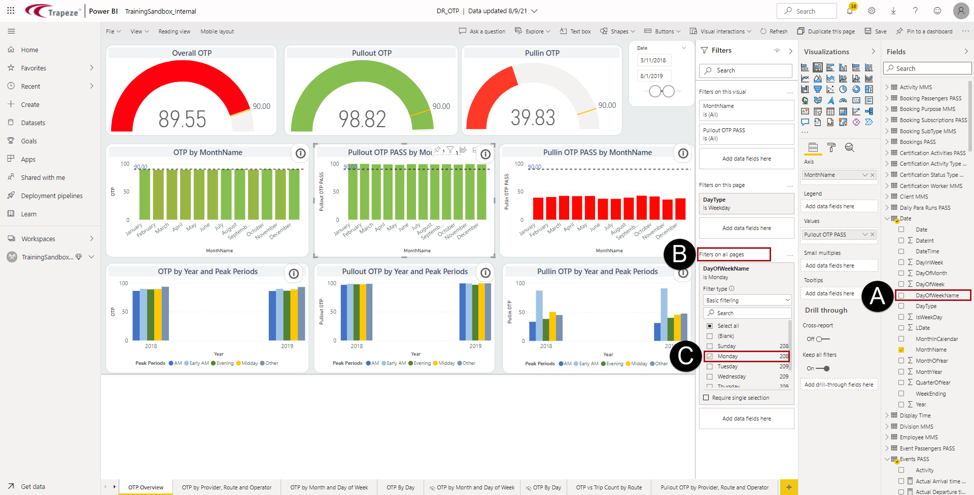The width and height of the screenshot is (974, 495).
Task: Collapse the left navigation hamburger menu
Action: [11, 31]
